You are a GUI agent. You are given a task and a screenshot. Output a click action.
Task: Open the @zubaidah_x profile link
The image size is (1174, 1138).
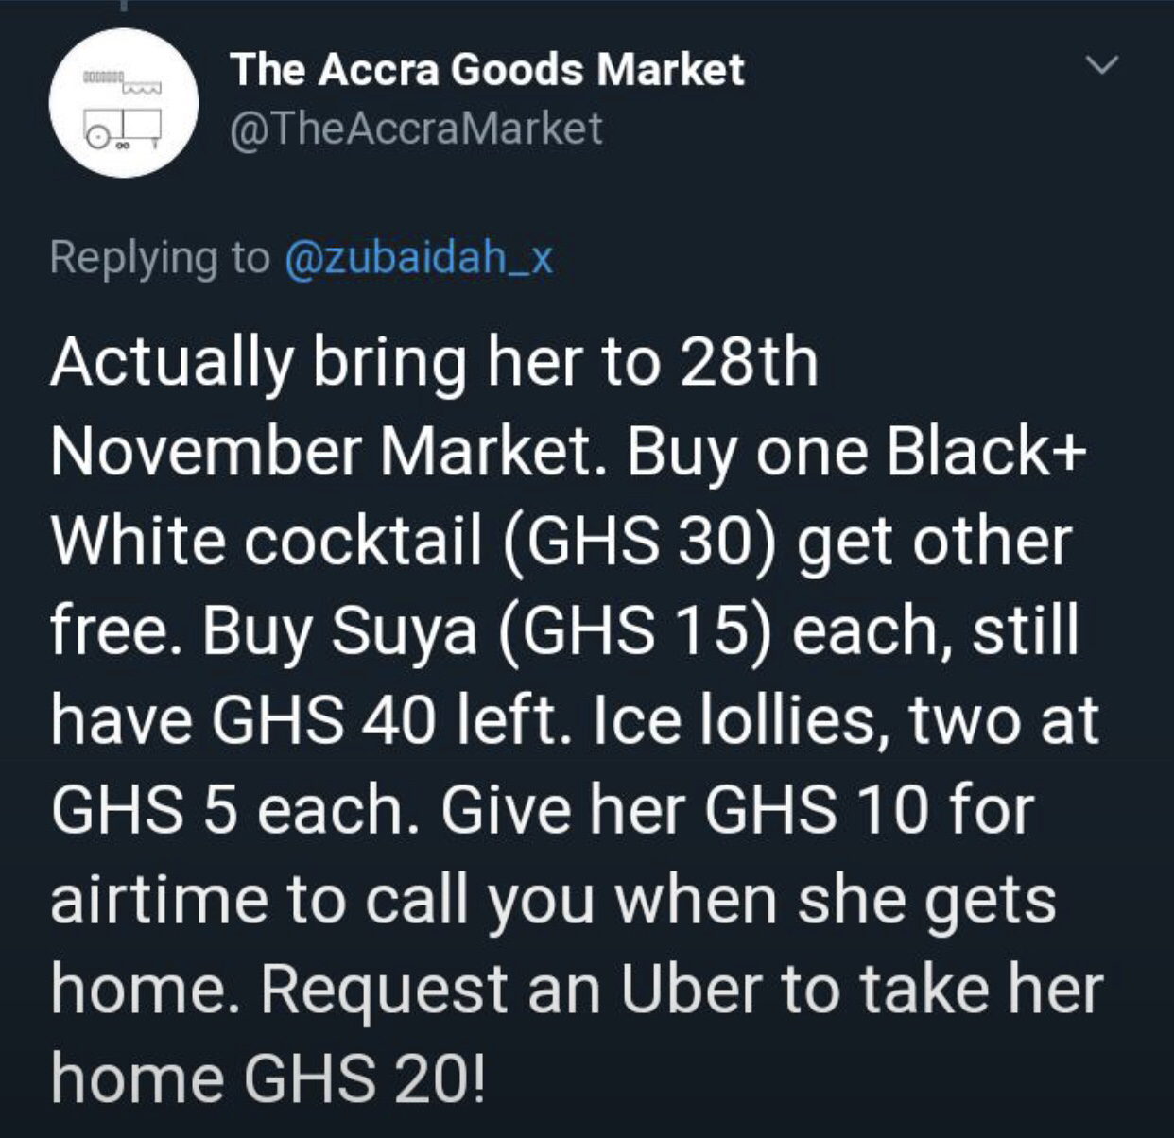[x=419, y=257]
